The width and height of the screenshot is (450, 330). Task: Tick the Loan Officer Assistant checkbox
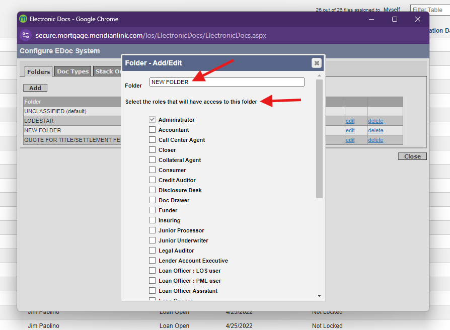tap(152, 290)
